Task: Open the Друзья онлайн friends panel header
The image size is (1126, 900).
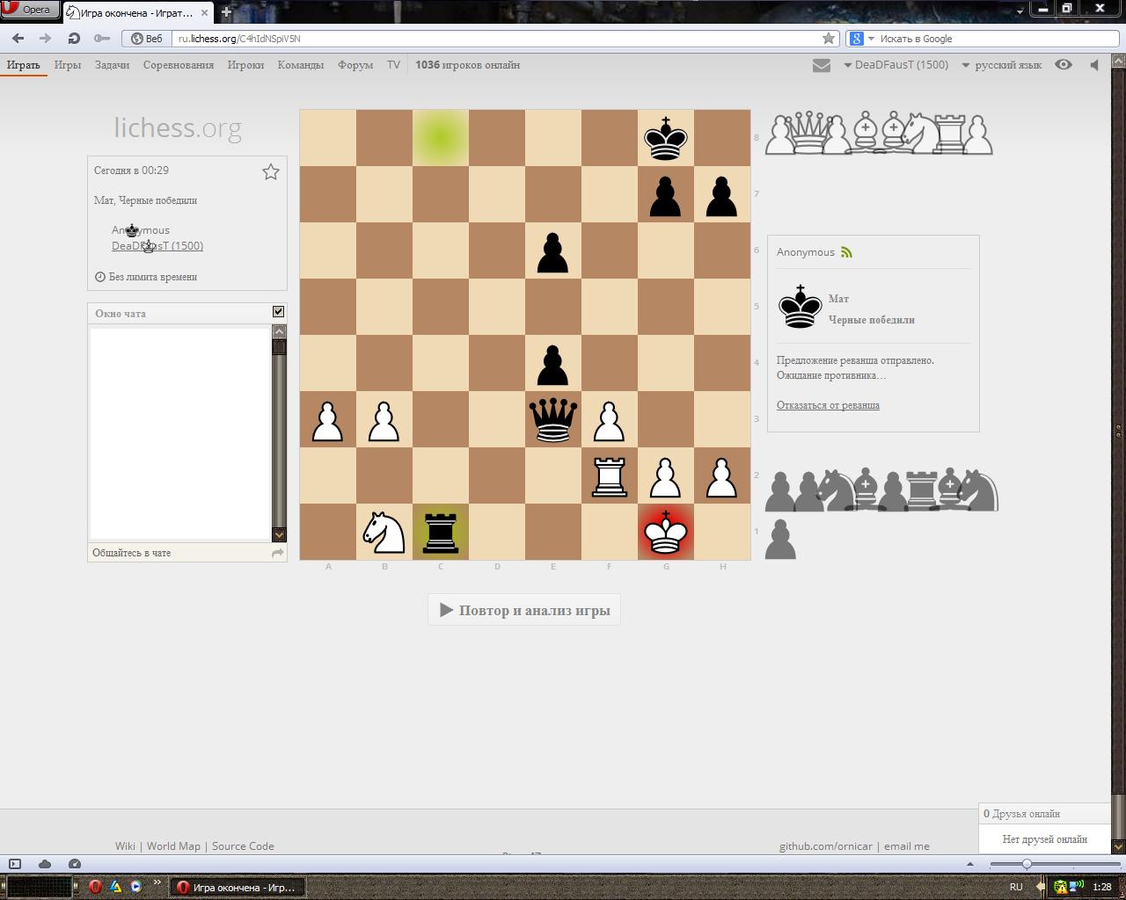Action: [x=1044, y=814]
